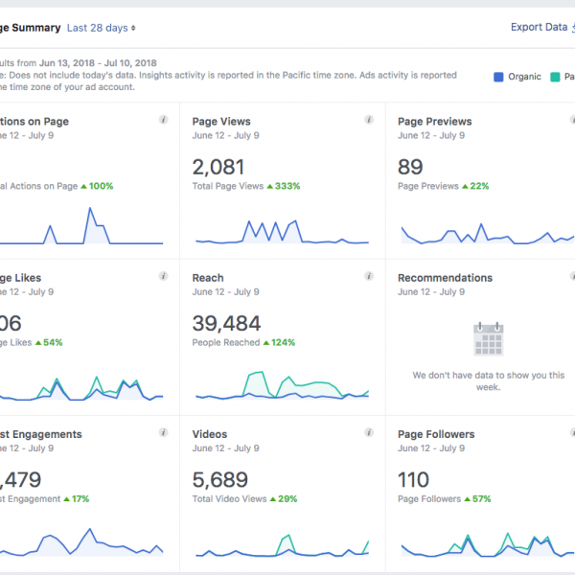This screenshot has height=575, width=575.
Task: Click the info icon on Actions on Page card
Action: pos(164,120)
